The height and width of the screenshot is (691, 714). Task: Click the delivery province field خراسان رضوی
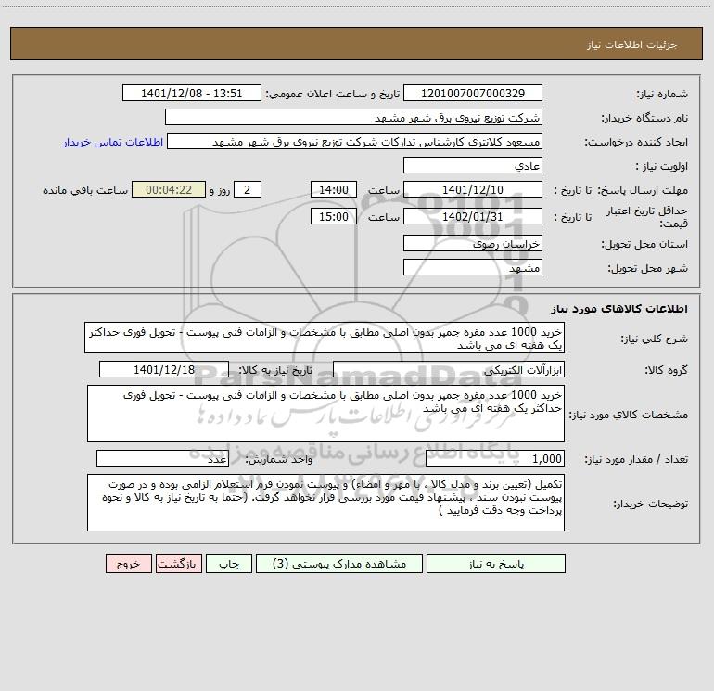coord(473,244)
